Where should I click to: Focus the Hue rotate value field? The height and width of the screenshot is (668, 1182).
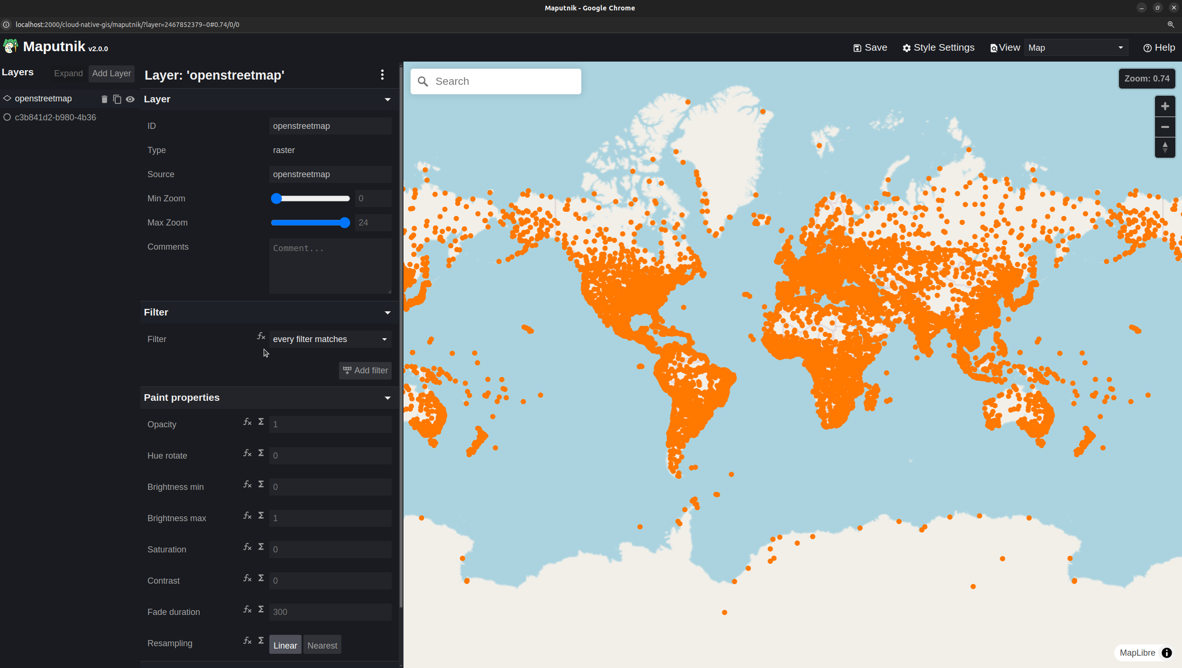330,456
